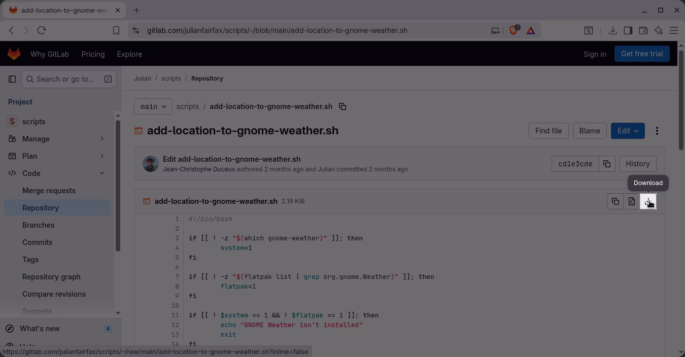This screenshot has width=685, height=357.
Task: Open Commits in the sidebar
Action: (x=37, y=242)
